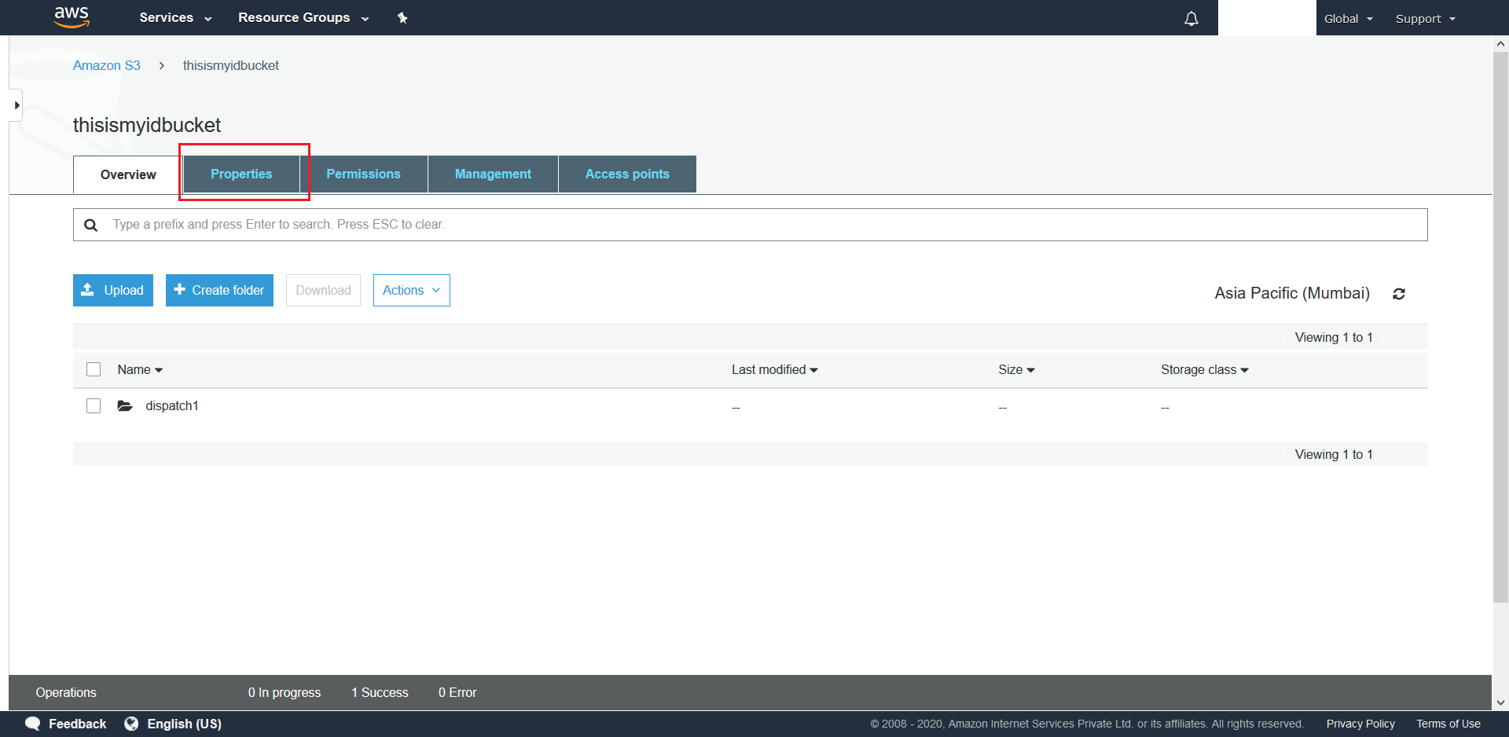The image size is (1509, 737).
Task: Open the Management tab
Action: click(x=493, y=174)
